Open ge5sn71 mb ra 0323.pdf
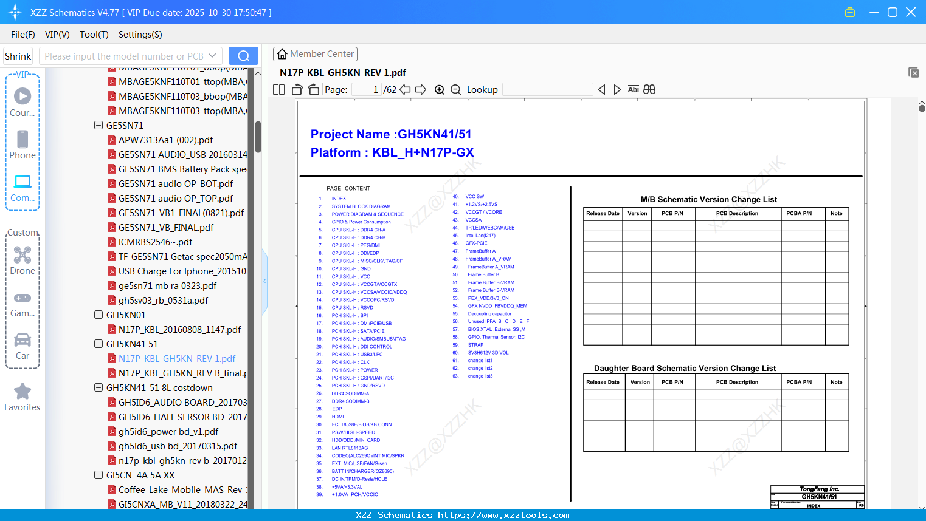The height and width of the screenshot is (521, 926). [167, 285]
